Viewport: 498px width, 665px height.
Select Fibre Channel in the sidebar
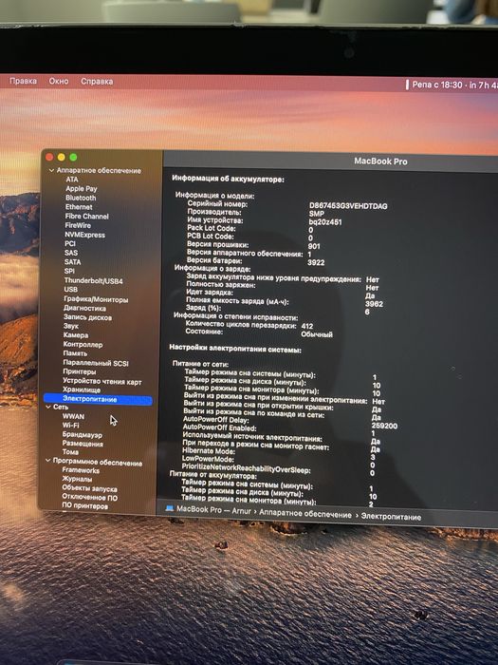click(87, 217)
